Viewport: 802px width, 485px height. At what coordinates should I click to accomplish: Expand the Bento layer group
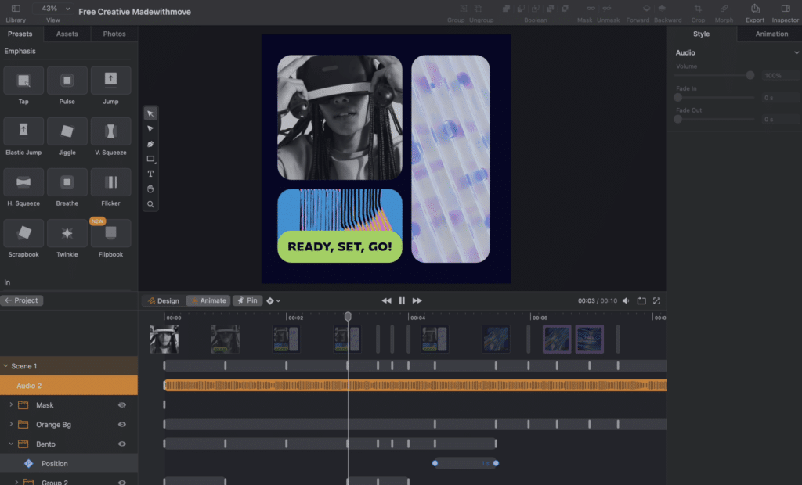coord(11,444)
